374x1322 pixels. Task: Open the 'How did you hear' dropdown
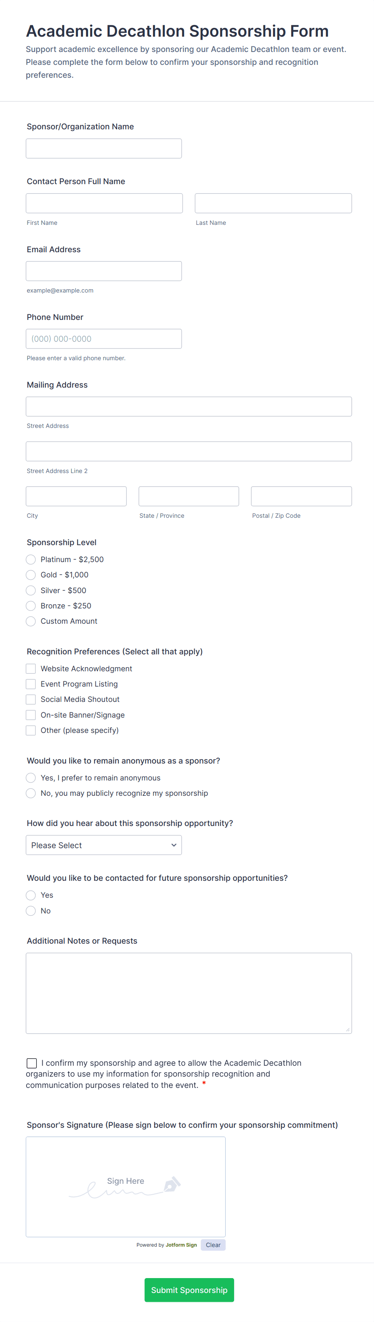103,845
